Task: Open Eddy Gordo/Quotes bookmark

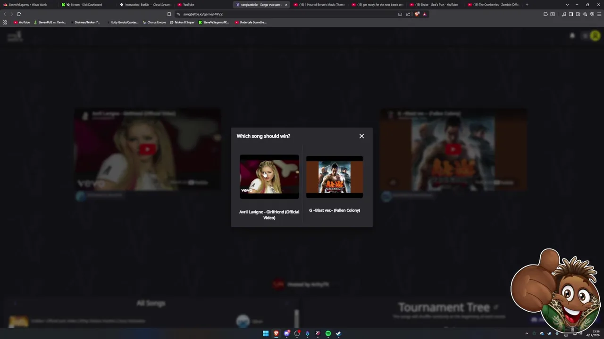Action: tap(122, 22)
